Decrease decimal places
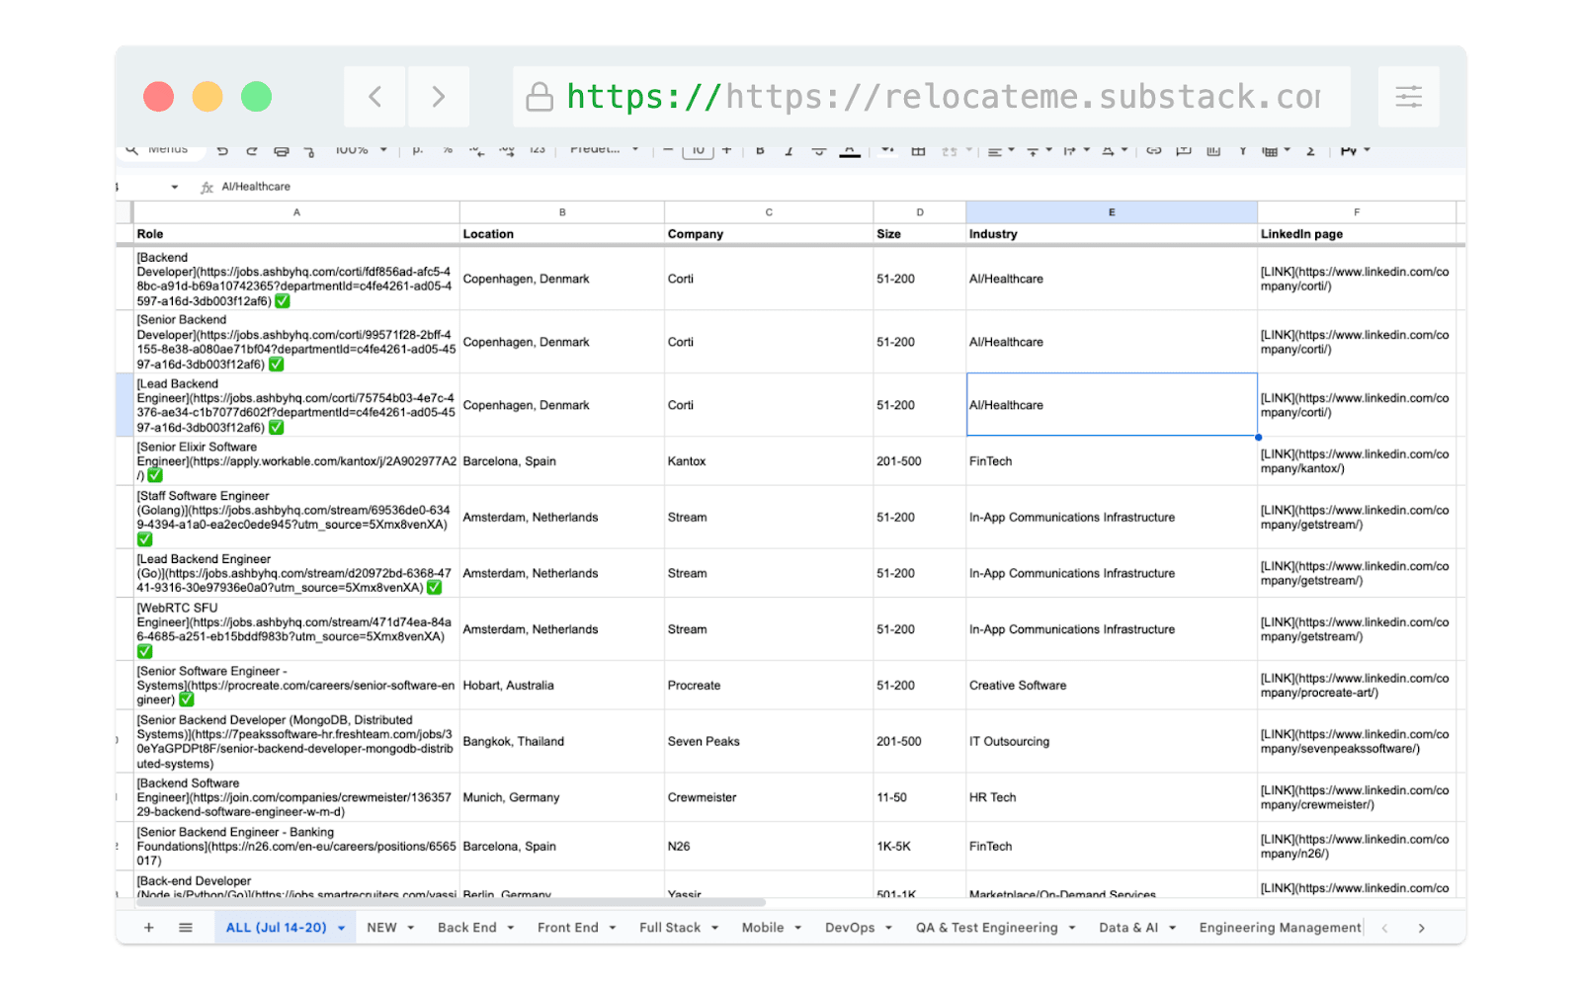1581x988 pixels. coord(477,150)
